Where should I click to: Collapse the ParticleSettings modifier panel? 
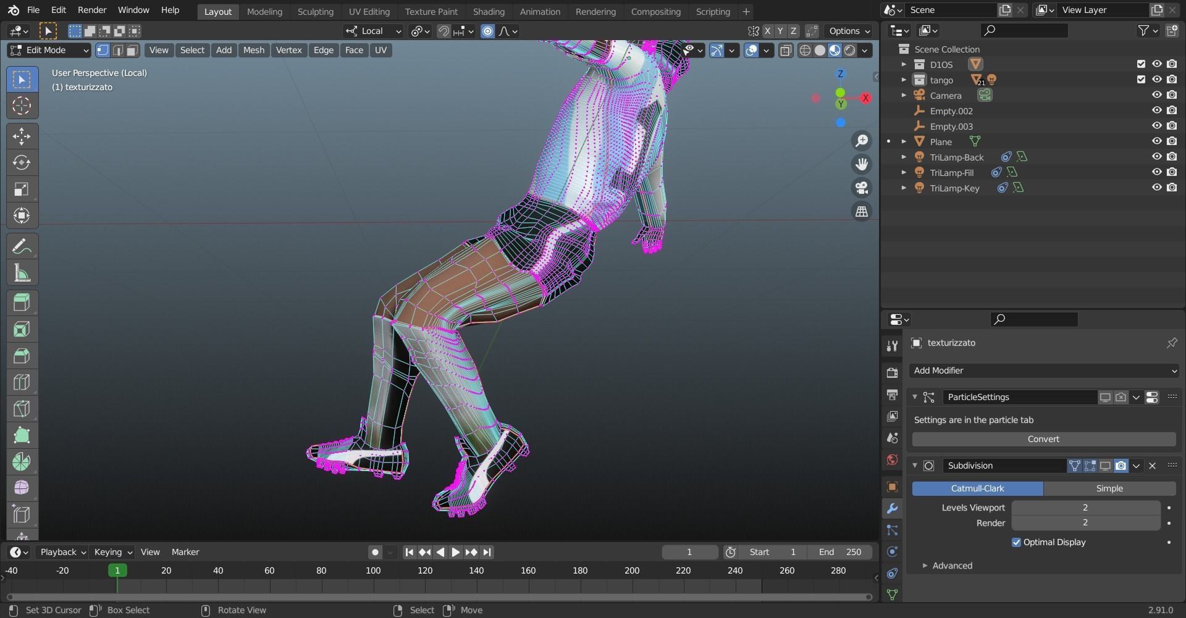tap(915, 397)
